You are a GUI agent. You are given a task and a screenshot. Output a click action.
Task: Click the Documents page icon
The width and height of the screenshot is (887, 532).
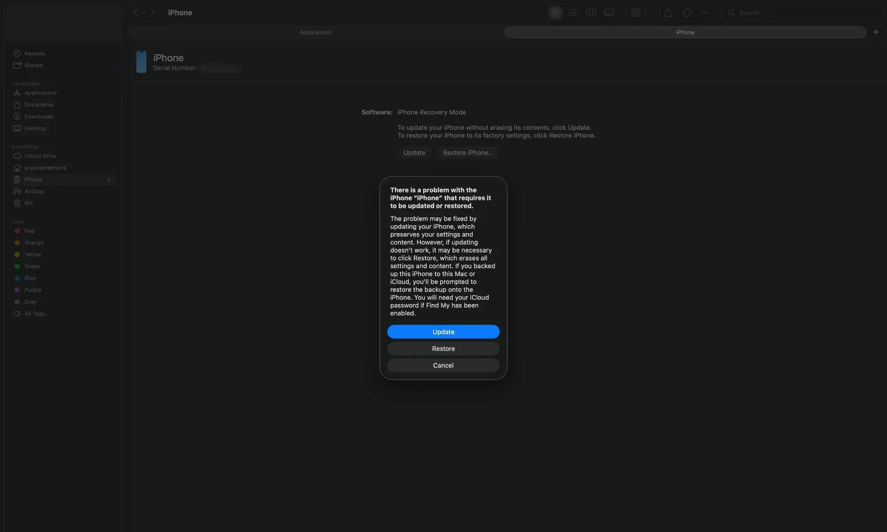17,105
